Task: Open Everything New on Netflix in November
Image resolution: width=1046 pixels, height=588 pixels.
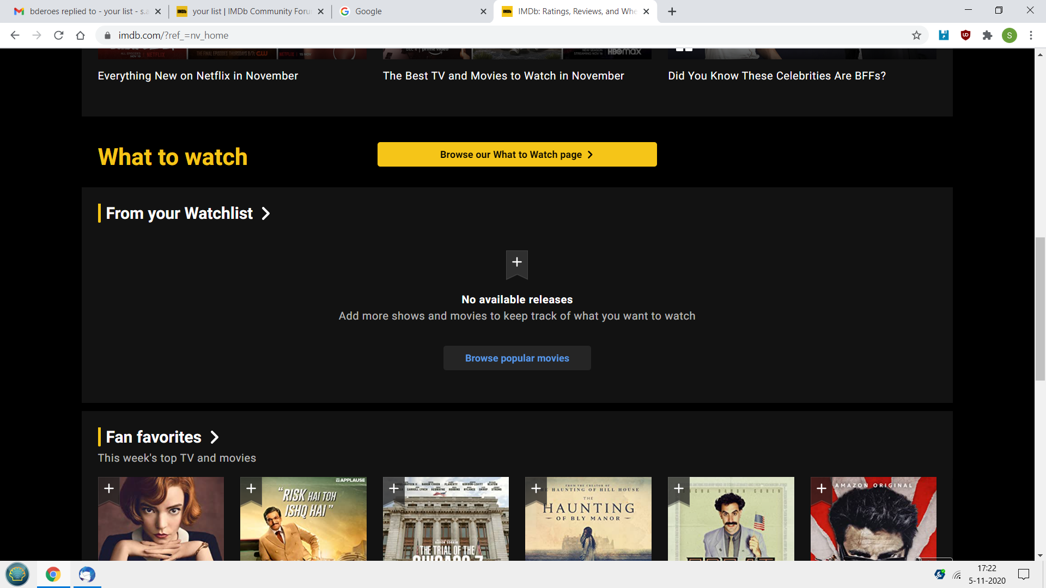Action: (198, 76)
